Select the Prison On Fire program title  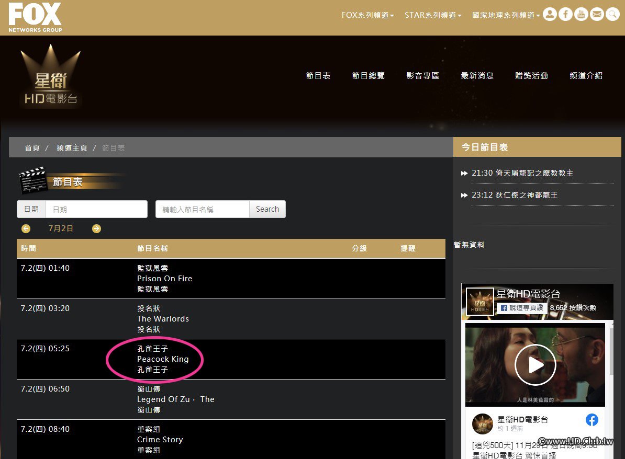click(x=164, y=279)
